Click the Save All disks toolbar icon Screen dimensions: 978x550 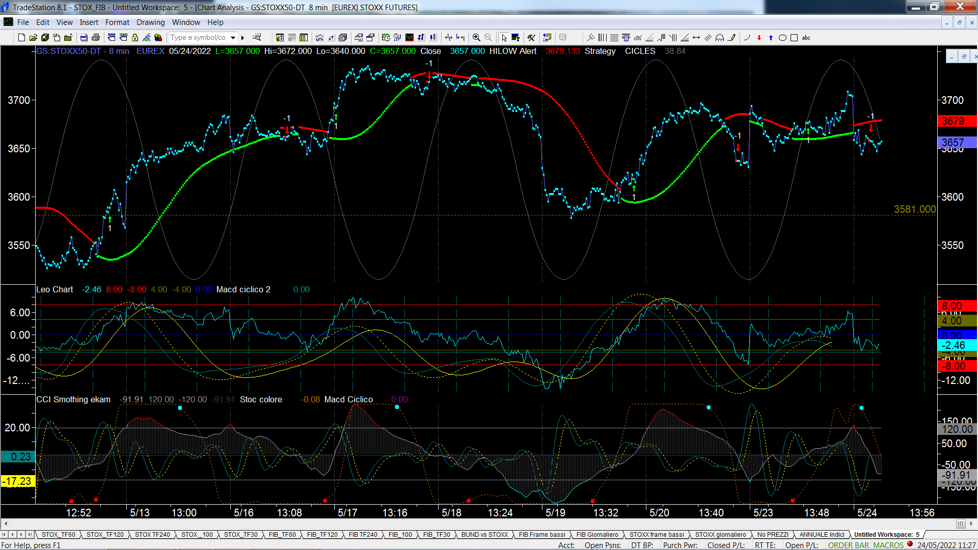[45, 37]
